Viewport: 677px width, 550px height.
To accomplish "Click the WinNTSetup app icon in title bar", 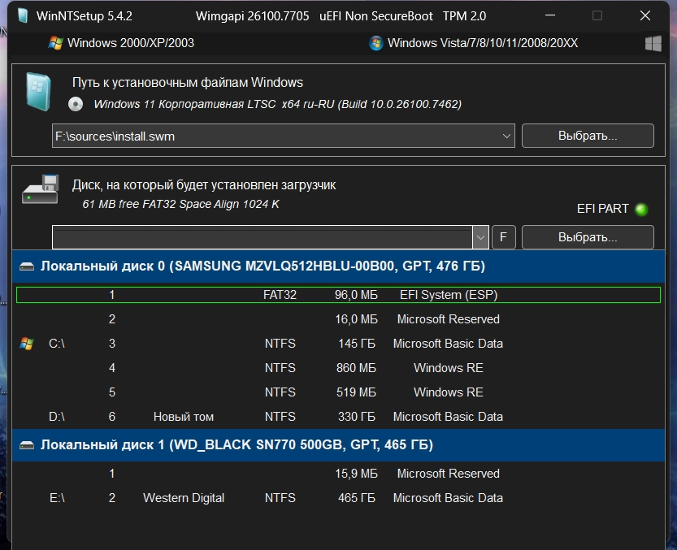I will [22, 16].
